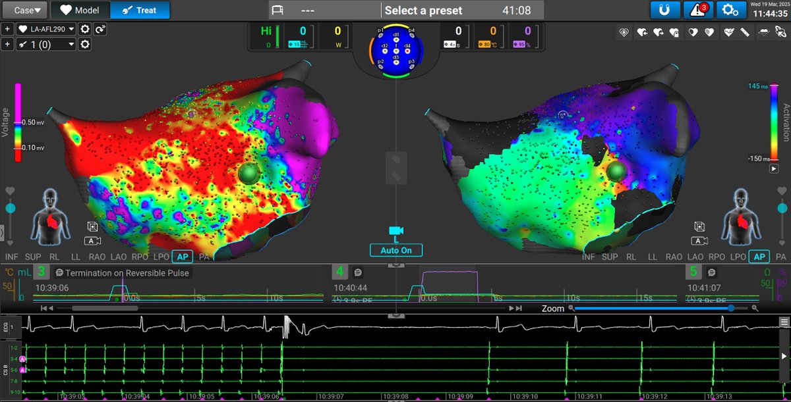The width and height of the screenshot is (791, 402).
Task: Click the 80 °C temperature limit tag
Action: tap(487, 44)
